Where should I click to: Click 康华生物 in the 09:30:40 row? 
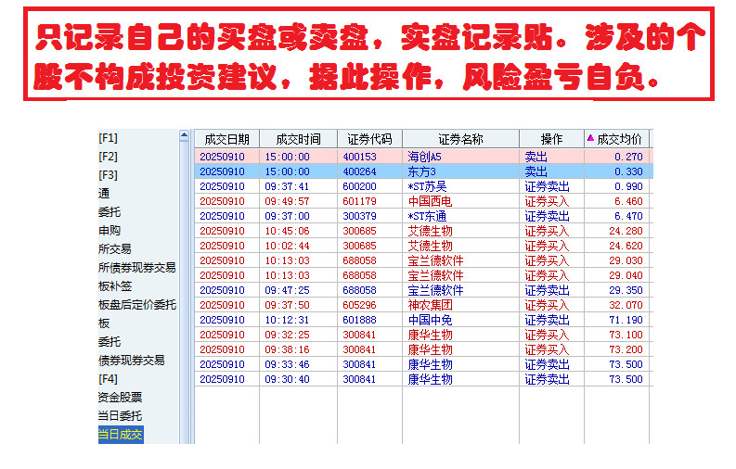click(430, 379)
